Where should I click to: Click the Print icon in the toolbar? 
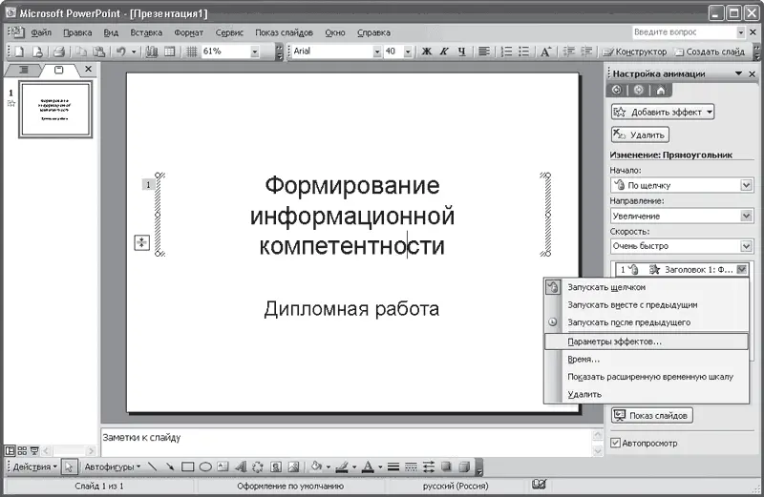[58, 51]
